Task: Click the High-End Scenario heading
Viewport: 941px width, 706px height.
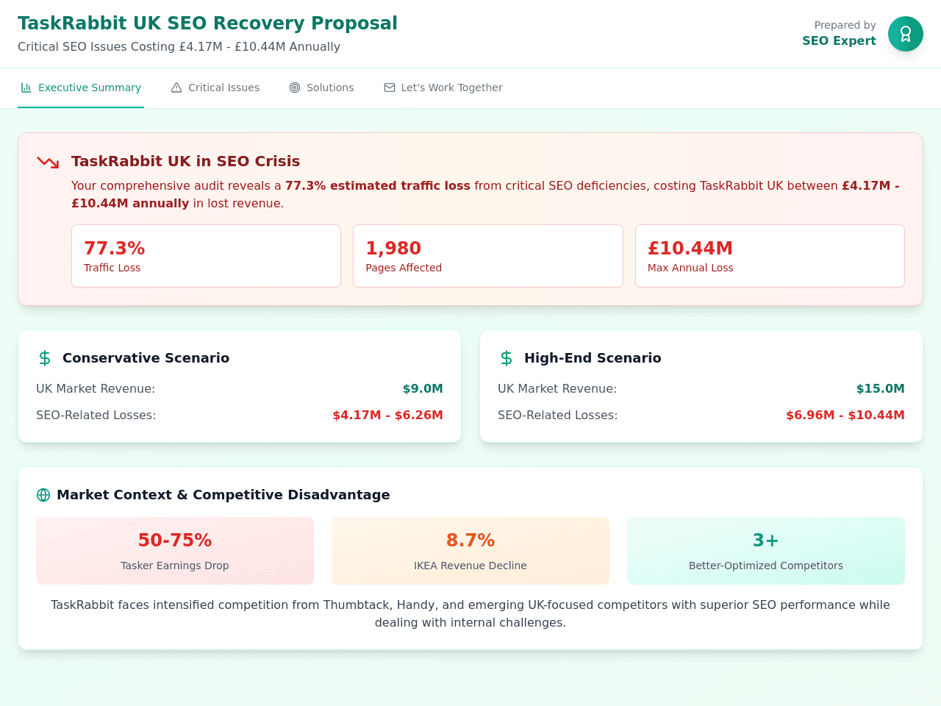Action: pos(593,358)
